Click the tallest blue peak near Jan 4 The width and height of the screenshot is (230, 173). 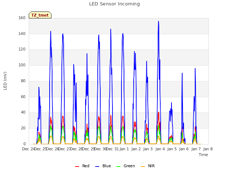coord(158,21)
